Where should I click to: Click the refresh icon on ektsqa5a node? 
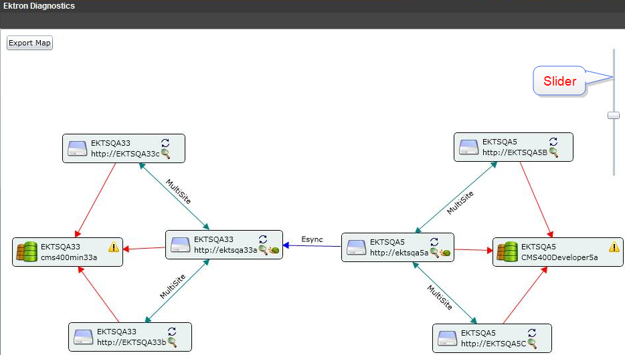click(434, 242)
